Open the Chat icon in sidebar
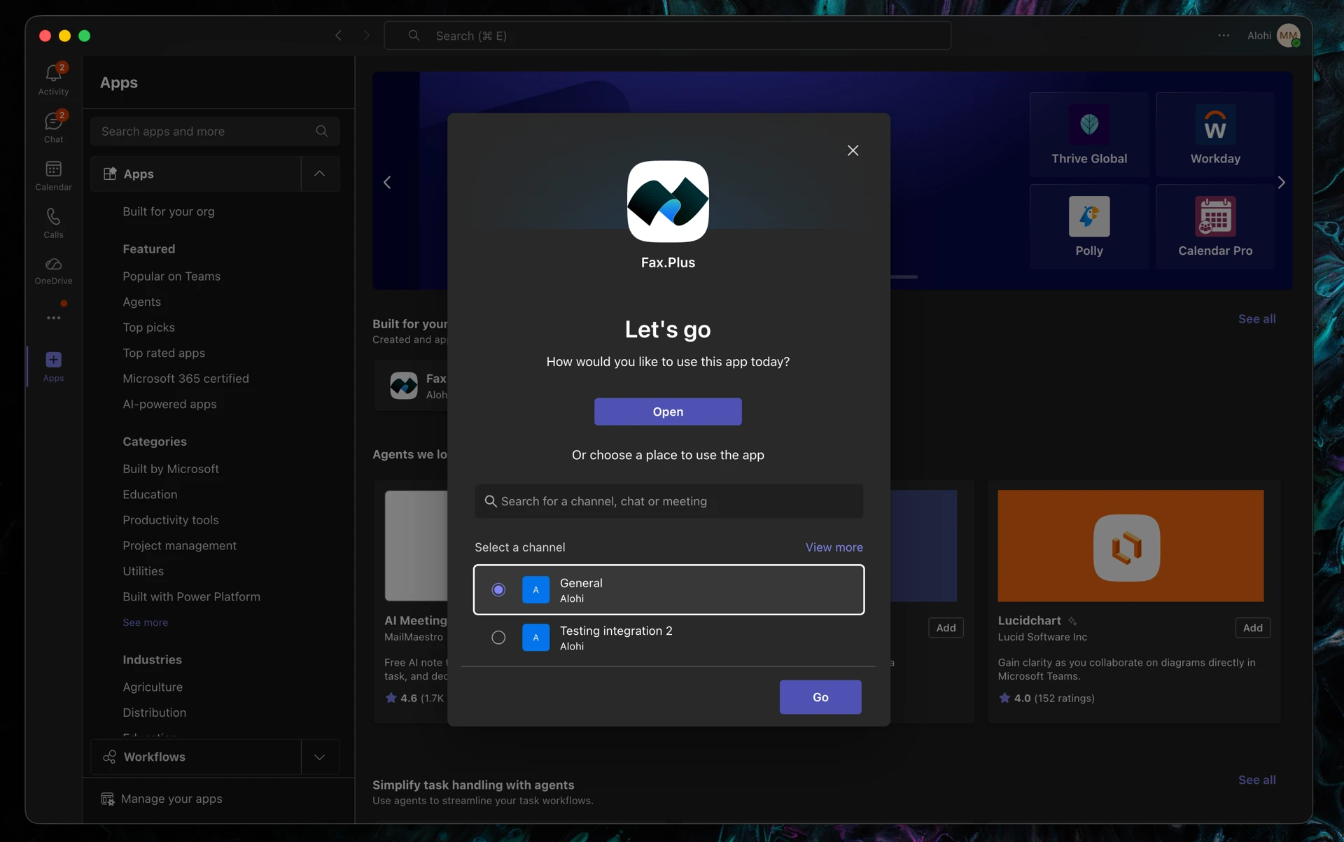 click(x=53, y=121)
